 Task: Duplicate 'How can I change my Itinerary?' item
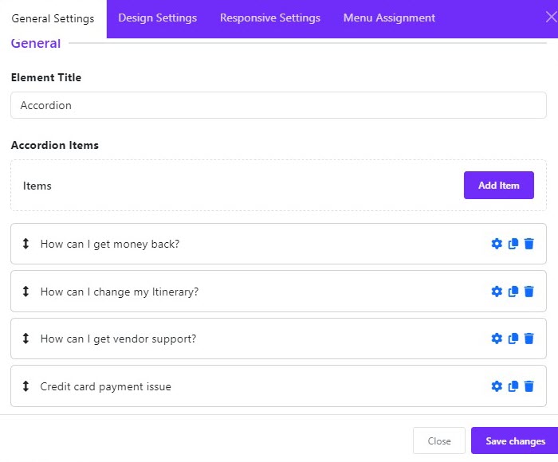[x=513, y=292]
